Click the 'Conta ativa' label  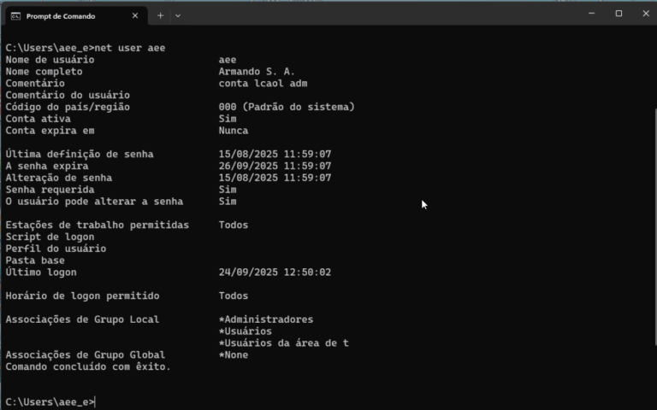tap(38, 119)
